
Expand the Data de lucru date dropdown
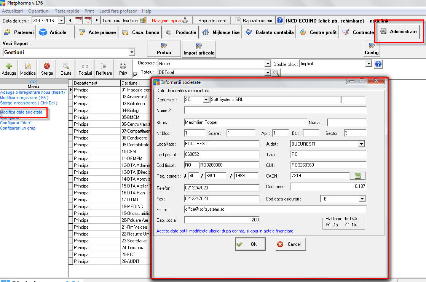[61, 21]
